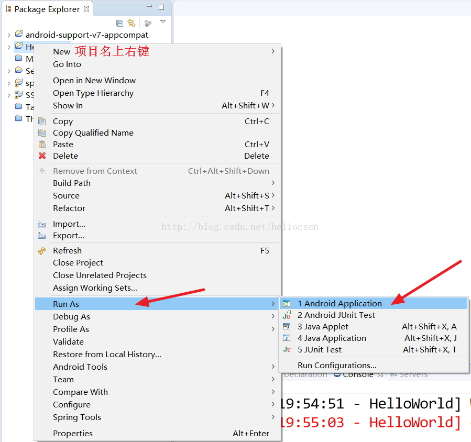Expand the android-support-v7-appcompat project
The width and height of the screenshot is (471, 442).
pos(9,35)
